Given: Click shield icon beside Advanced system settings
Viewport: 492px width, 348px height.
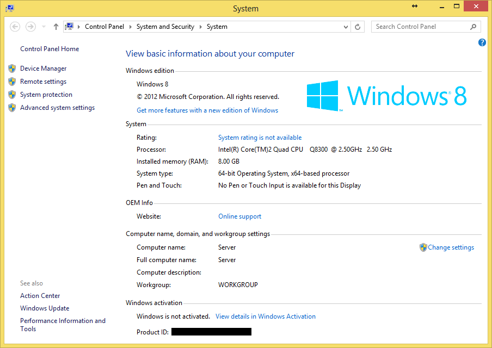Looking at the screenshot, I should pyautogui.click(x=12, y=108).
